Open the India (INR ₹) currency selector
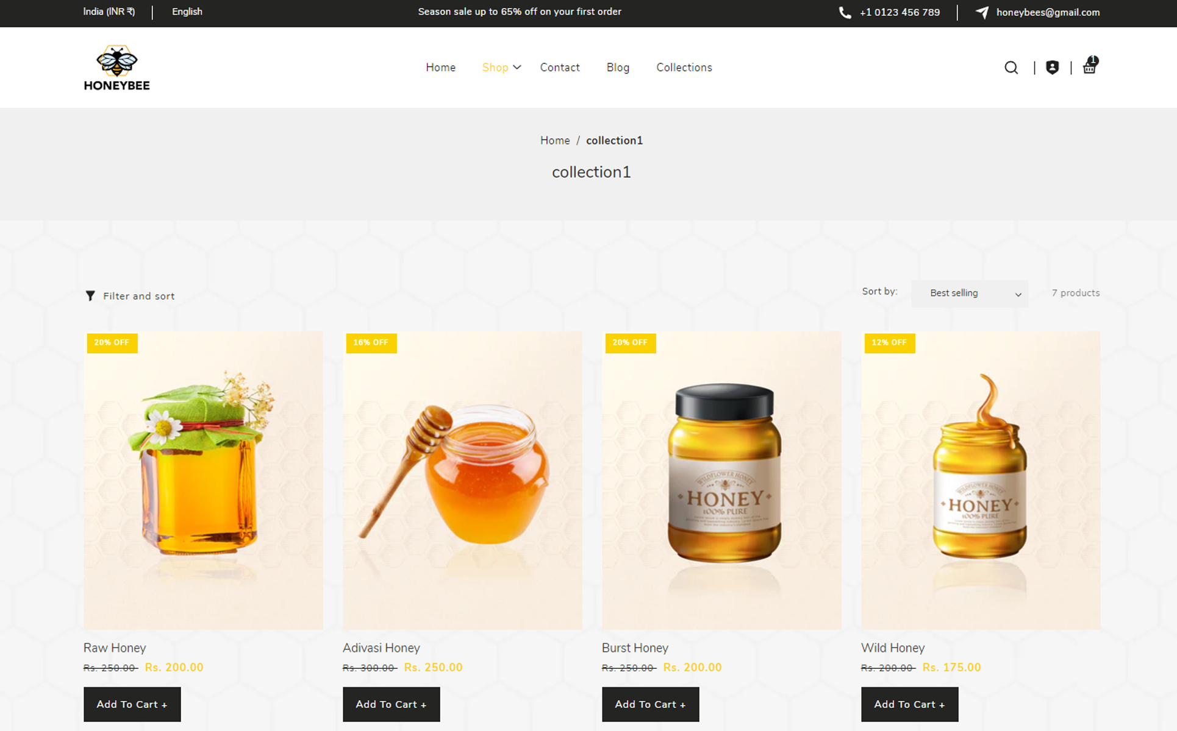 pyautogui.click(x=109, y=12)
